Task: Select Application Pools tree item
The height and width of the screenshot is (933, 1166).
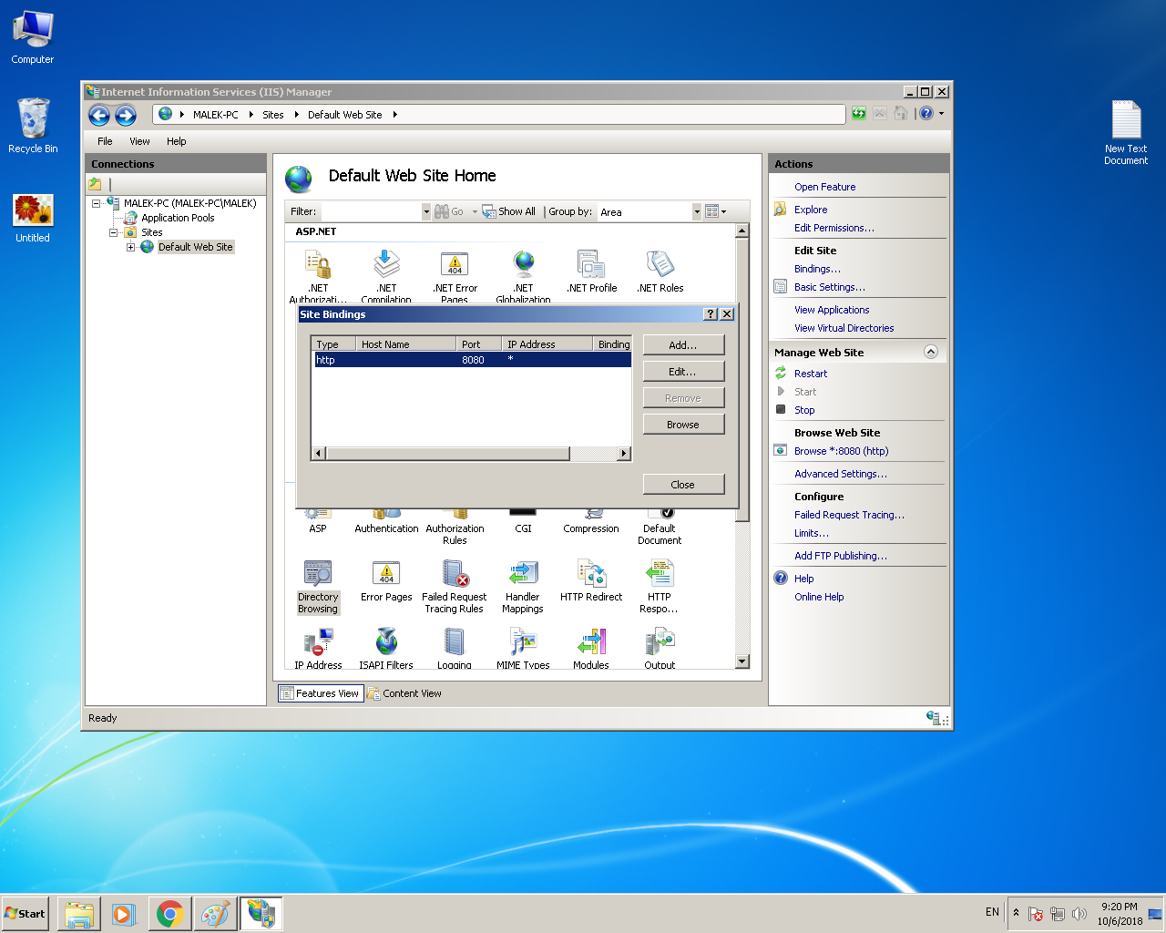Action: [x=178, y=218]
